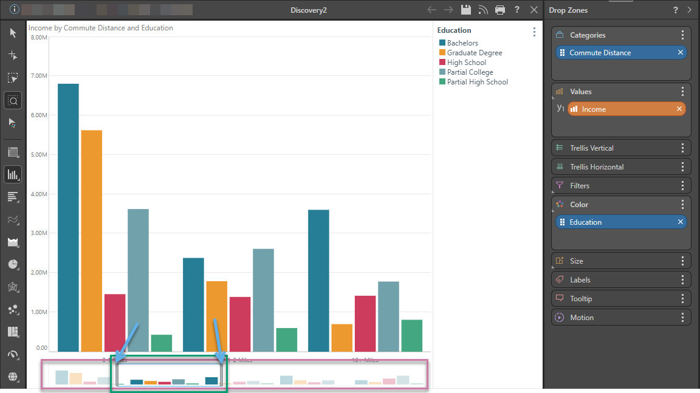Pick the lasso selection tool
Screen dimensions: 700x393
13,78
